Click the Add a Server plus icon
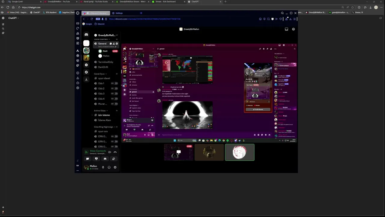The height and width of the screenshot is (217, 385). coord(86,65)
